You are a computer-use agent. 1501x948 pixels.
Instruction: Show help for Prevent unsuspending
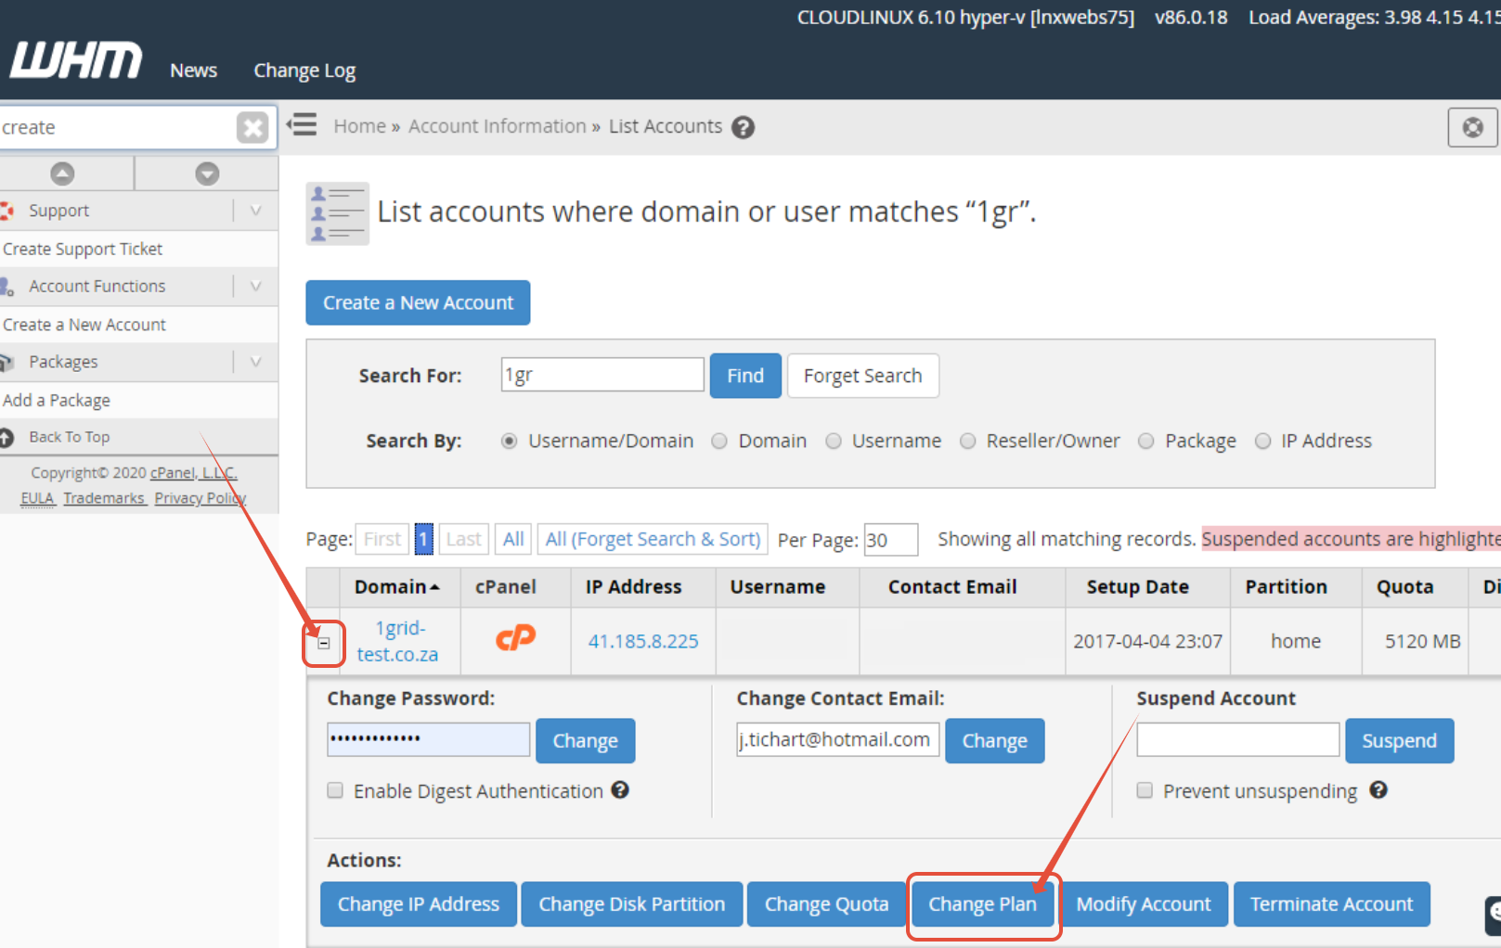tap(1378, 789)
